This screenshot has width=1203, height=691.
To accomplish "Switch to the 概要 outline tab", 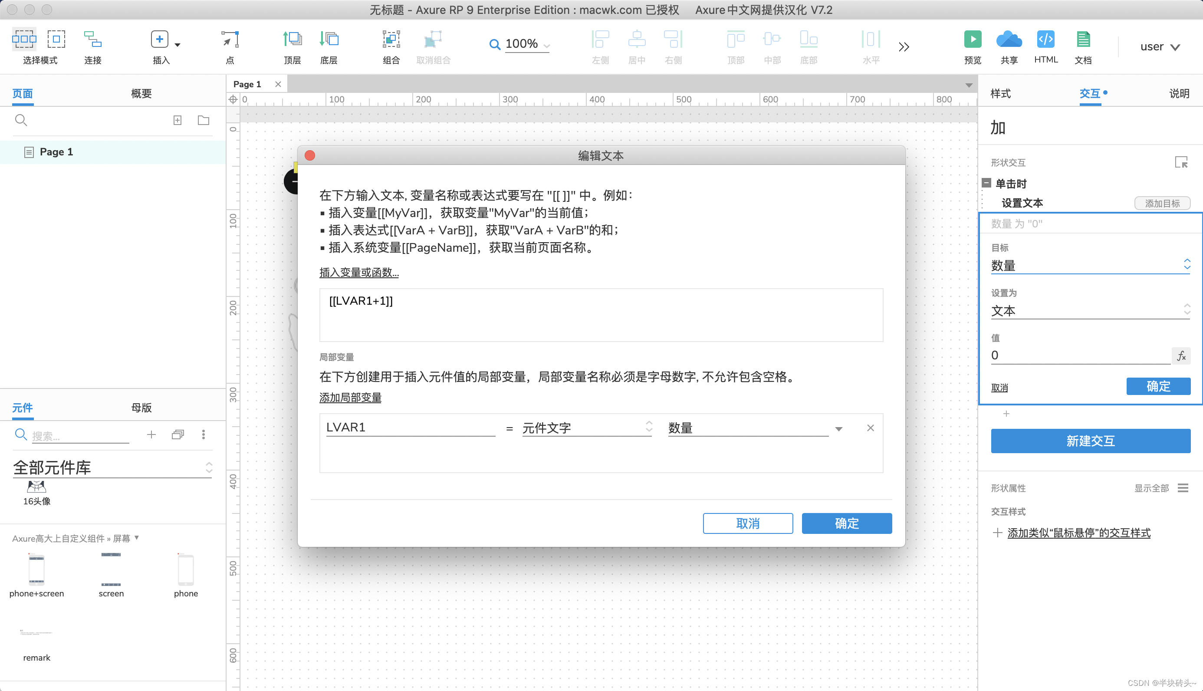I will coord(141,93).
